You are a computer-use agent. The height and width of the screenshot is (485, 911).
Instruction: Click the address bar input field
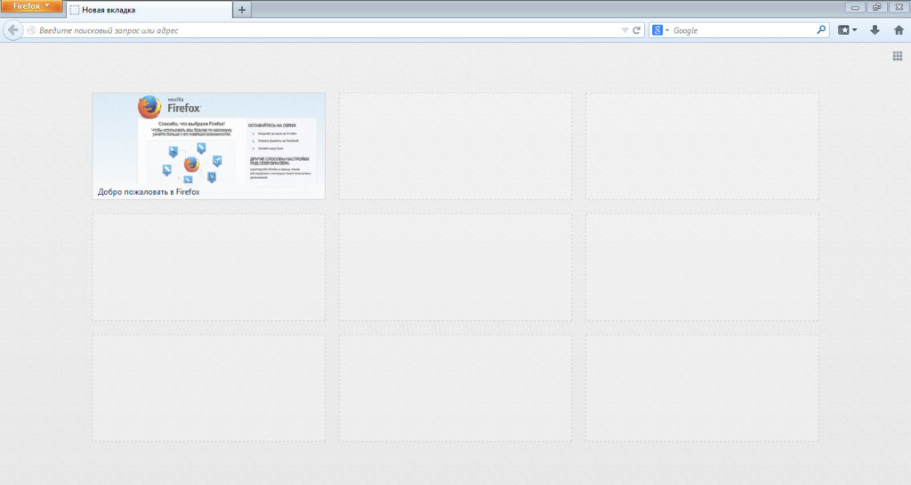(x=327, y=30)
